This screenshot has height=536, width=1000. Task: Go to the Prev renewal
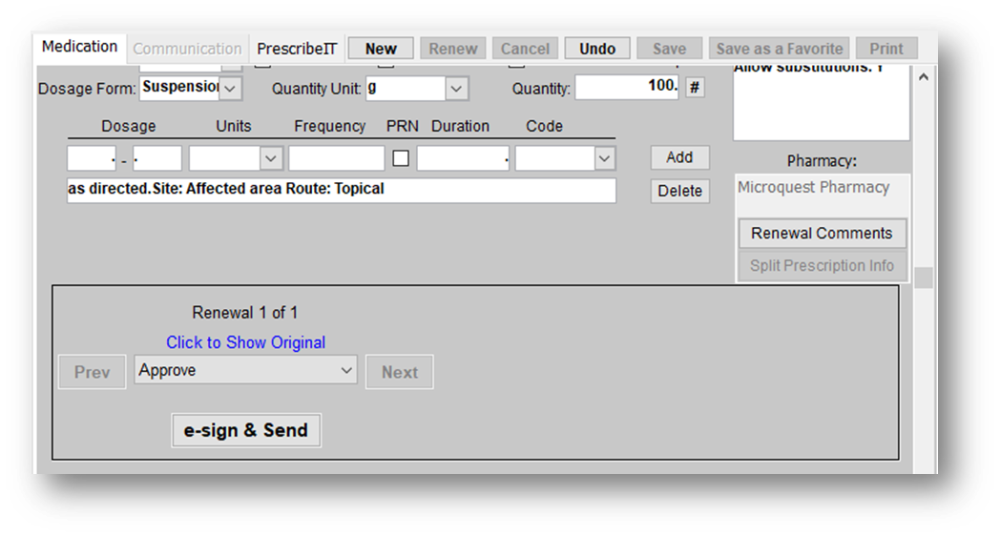coord(92,372)
